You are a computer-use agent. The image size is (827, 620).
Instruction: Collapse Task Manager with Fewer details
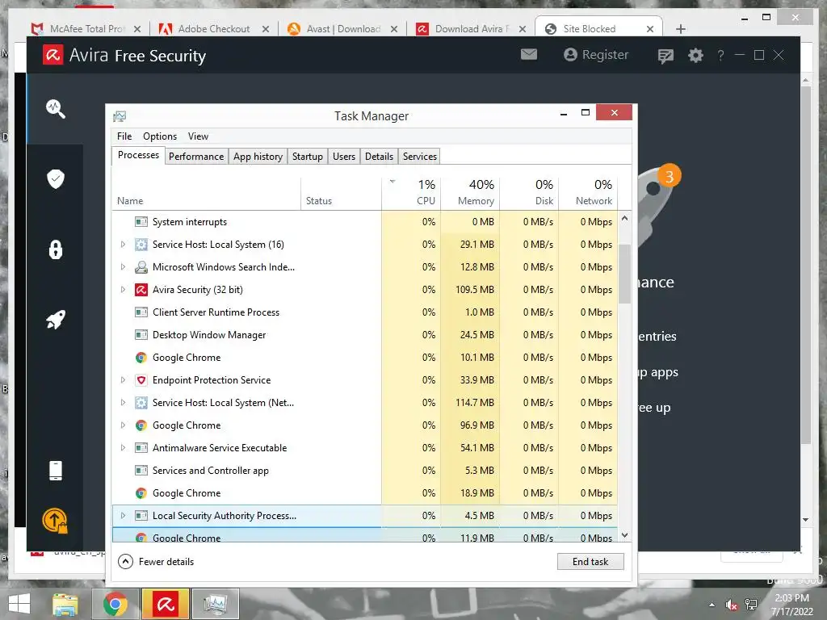tap(156, 562)
